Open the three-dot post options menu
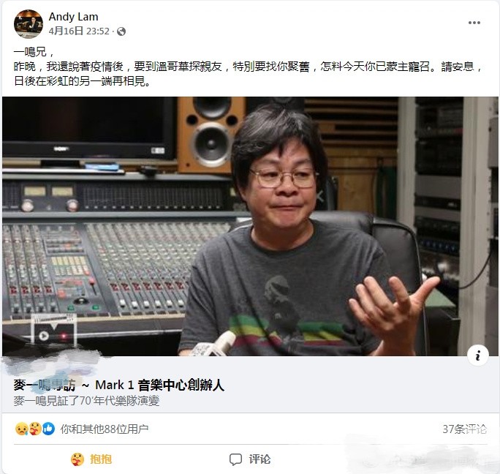 tap(474, 23)
